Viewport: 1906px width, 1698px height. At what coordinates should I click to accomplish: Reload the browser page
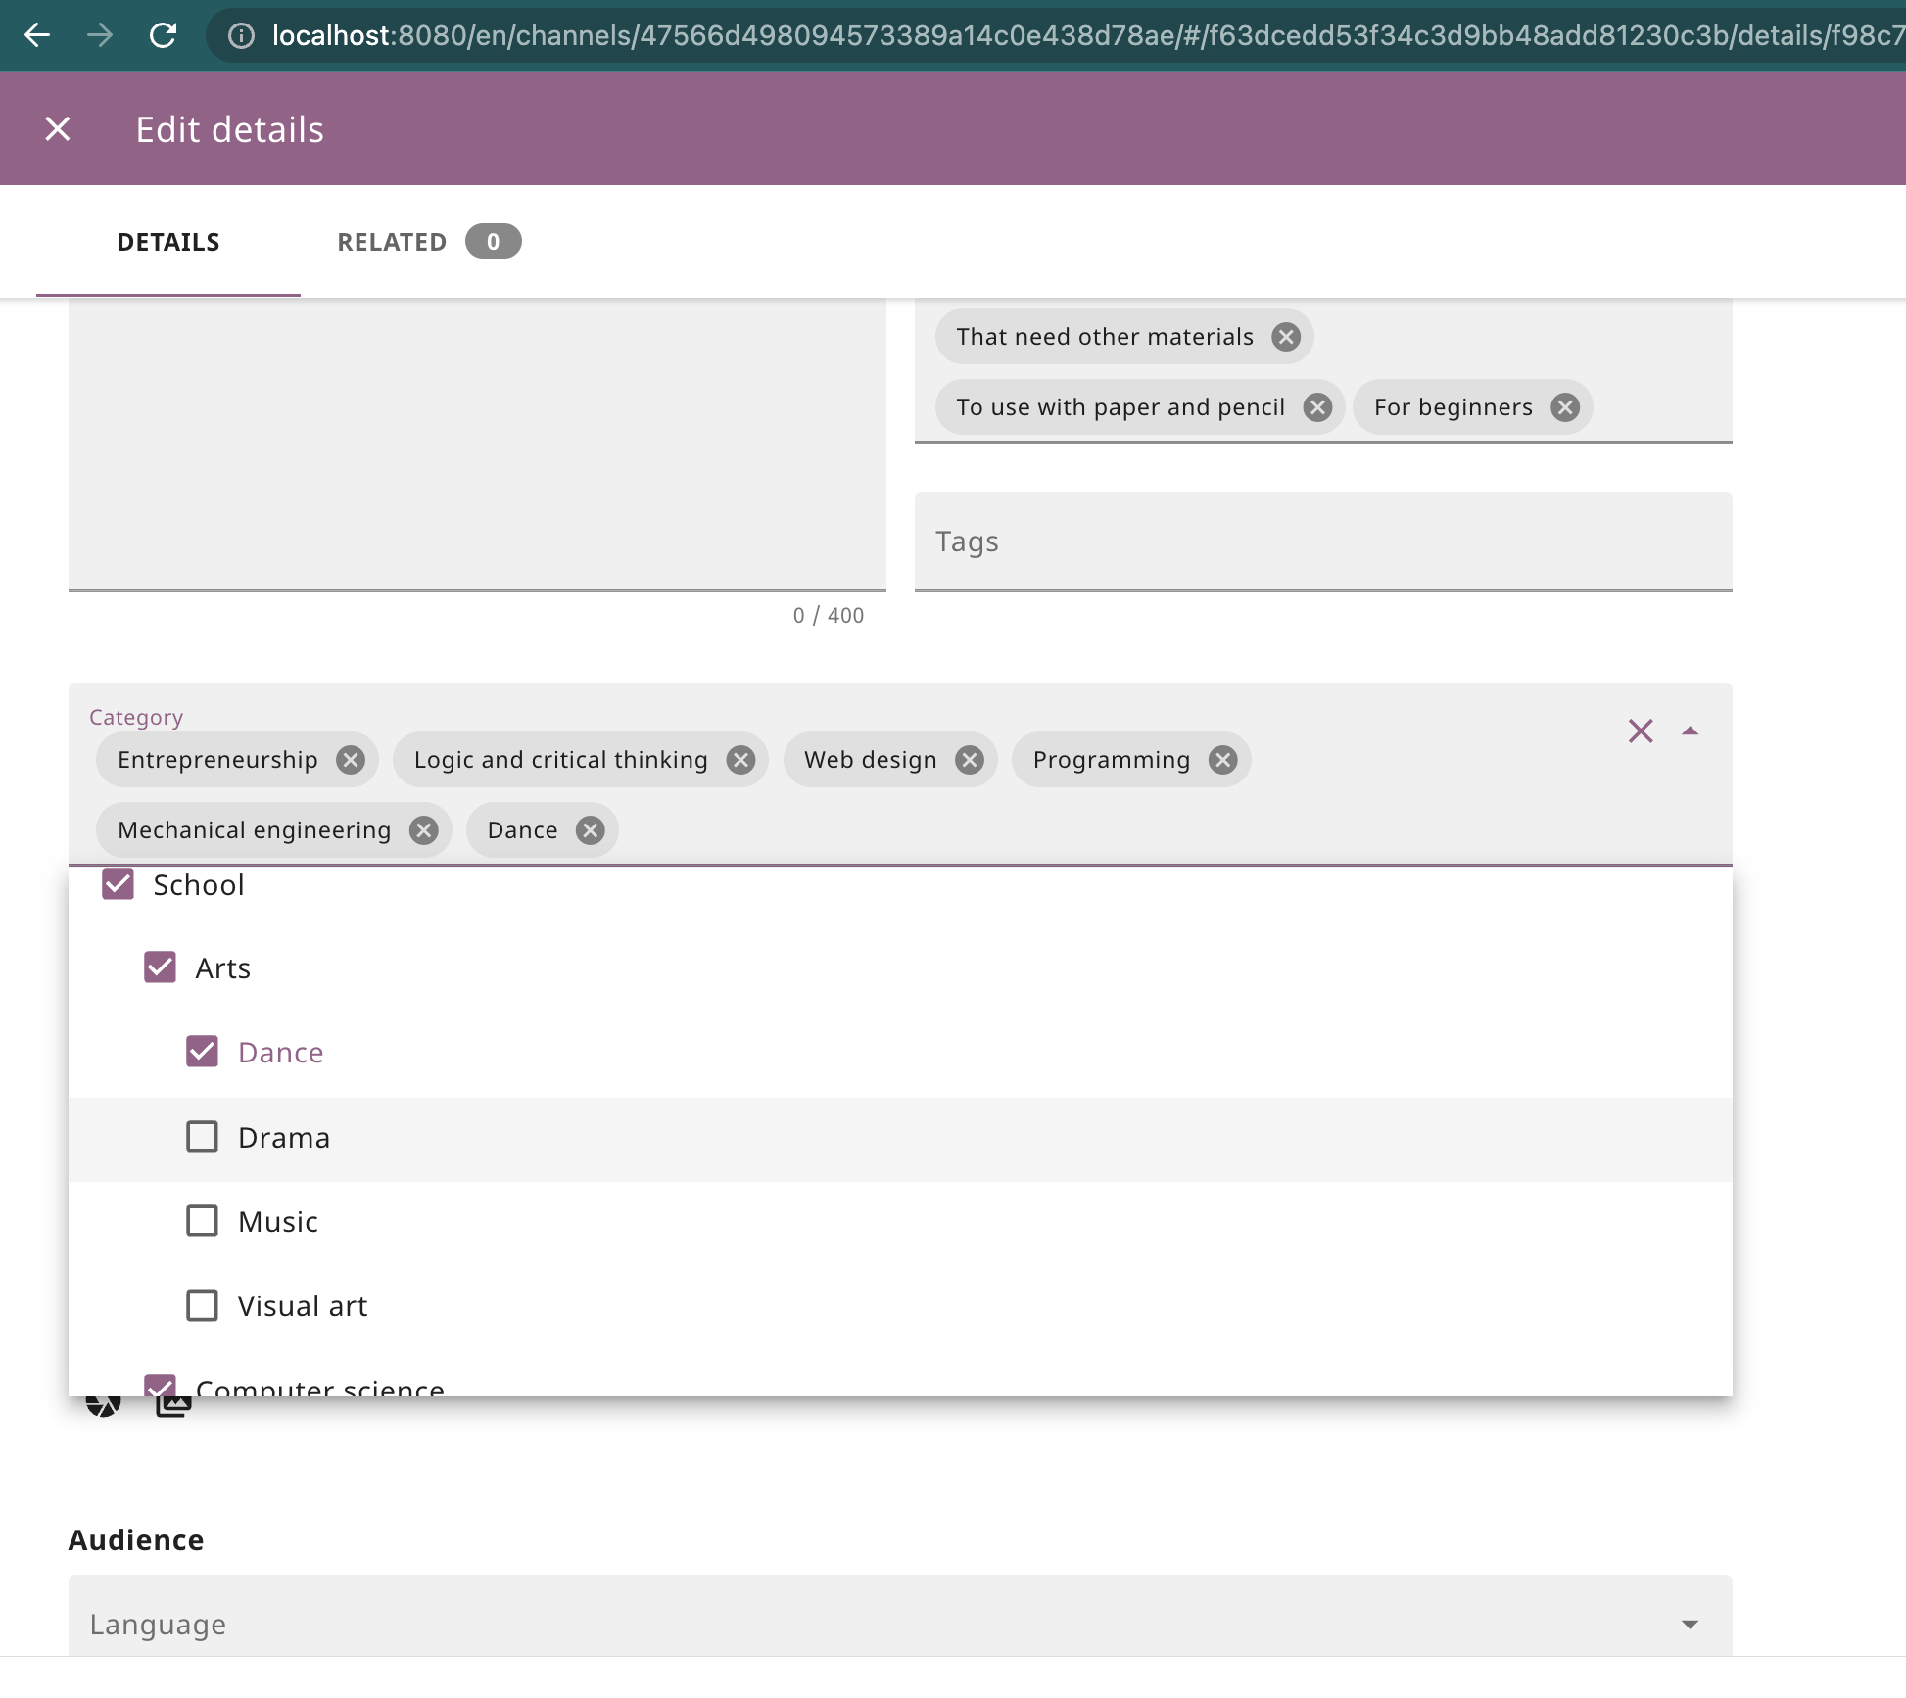tap(163, 36)
